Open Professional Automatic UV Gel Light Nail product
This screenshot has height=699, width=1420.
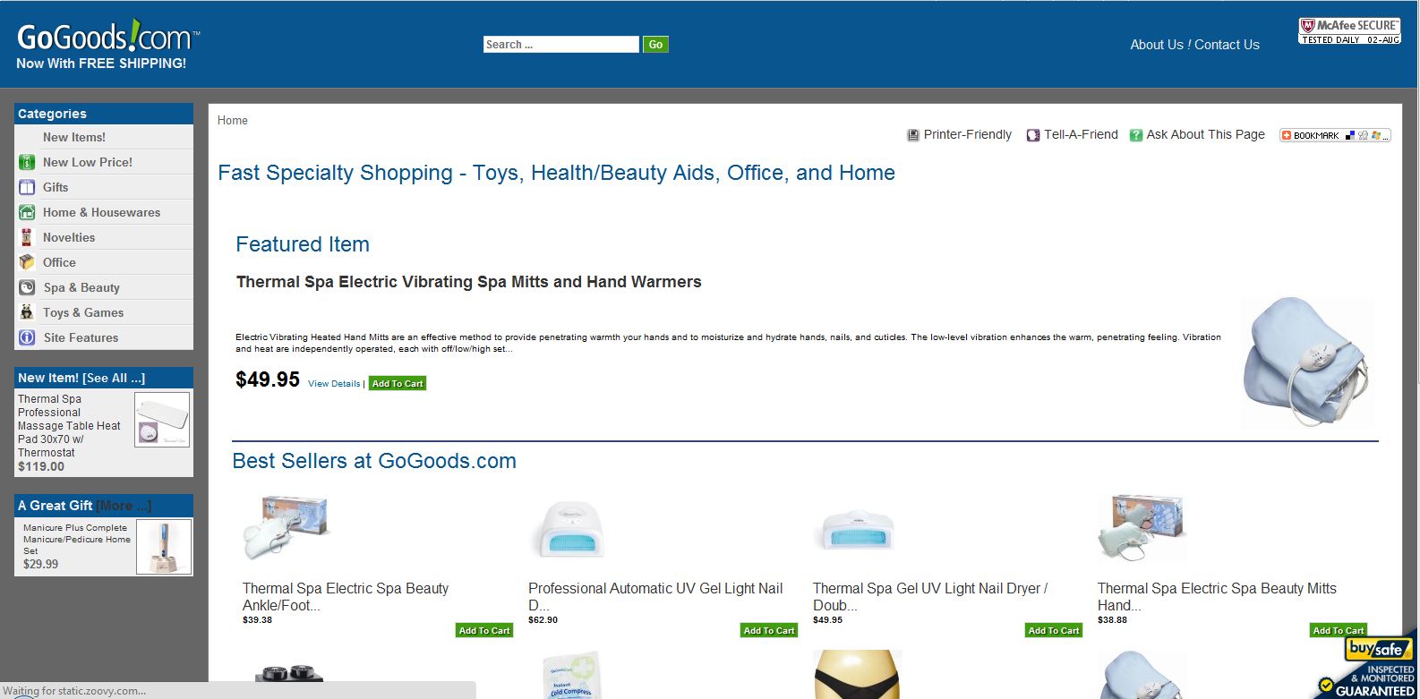[655, 596]
